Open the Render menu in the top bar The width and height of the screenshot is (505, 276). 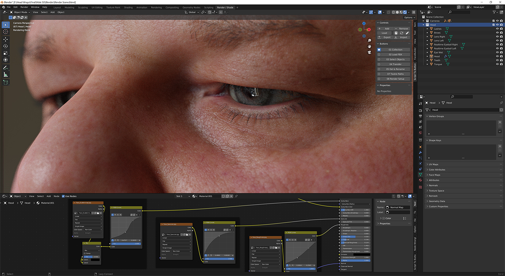(24, 7)
